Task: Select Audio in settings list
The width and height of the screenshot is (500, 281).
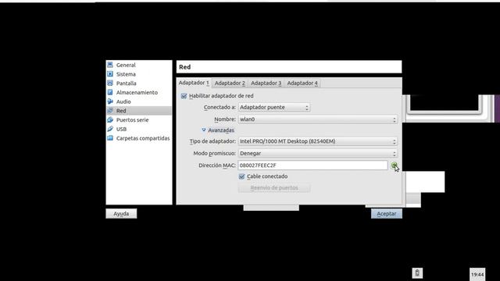Action: coord(139,101)
